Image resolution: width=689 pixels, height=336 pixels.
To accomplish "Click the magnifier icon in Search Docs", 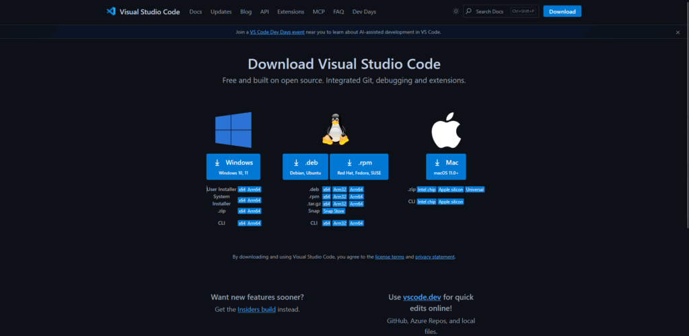I will click(469, 11).
